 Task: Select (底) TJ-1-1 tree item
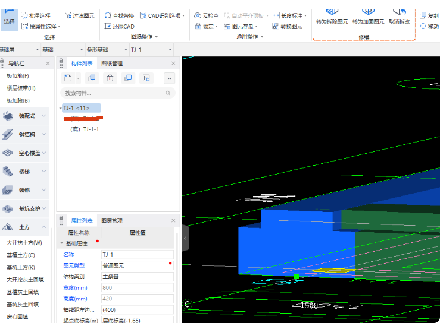click(x=85, y=129)
